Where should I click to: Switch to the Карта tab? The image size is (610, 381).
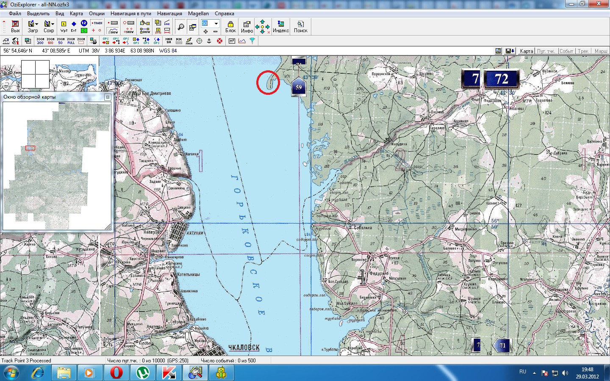click(x=527, y=51)
